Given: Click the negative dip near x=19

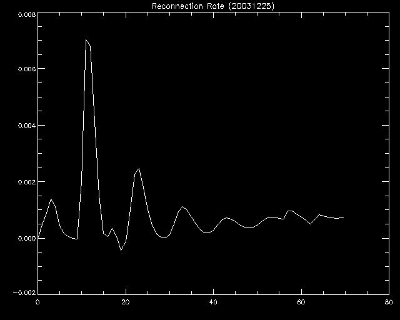Looking at the screenshot, I should (121, 250).
